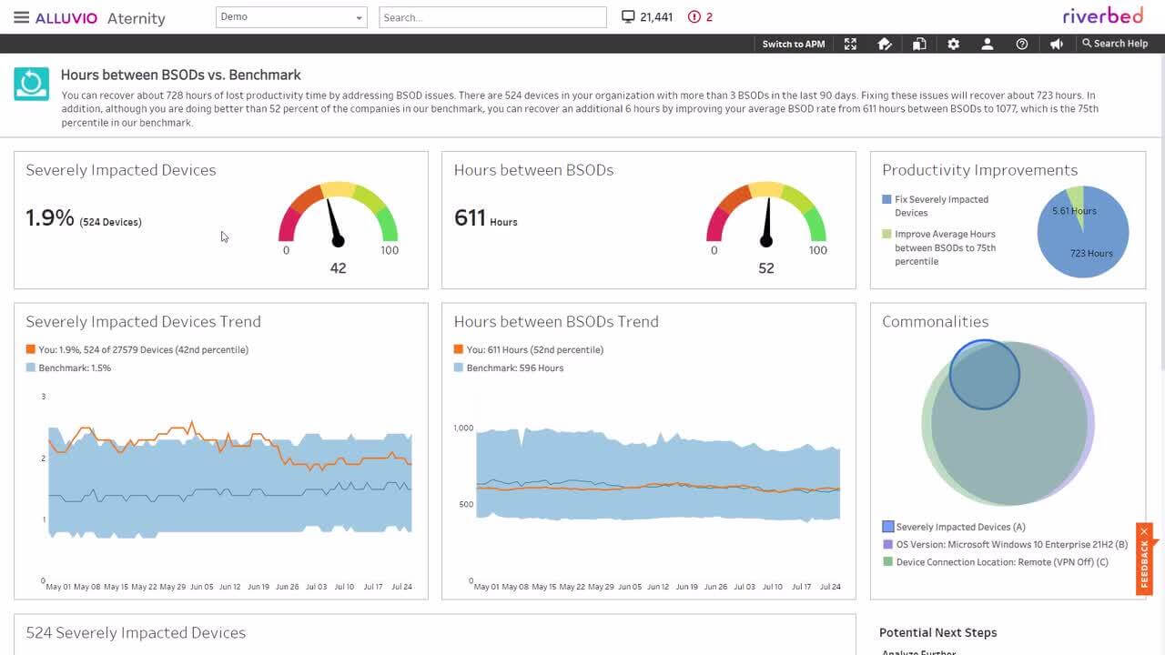Viewport: 1165px width, 655px height.
Task: Open the help question mark icon
Action: (1021, 44)
